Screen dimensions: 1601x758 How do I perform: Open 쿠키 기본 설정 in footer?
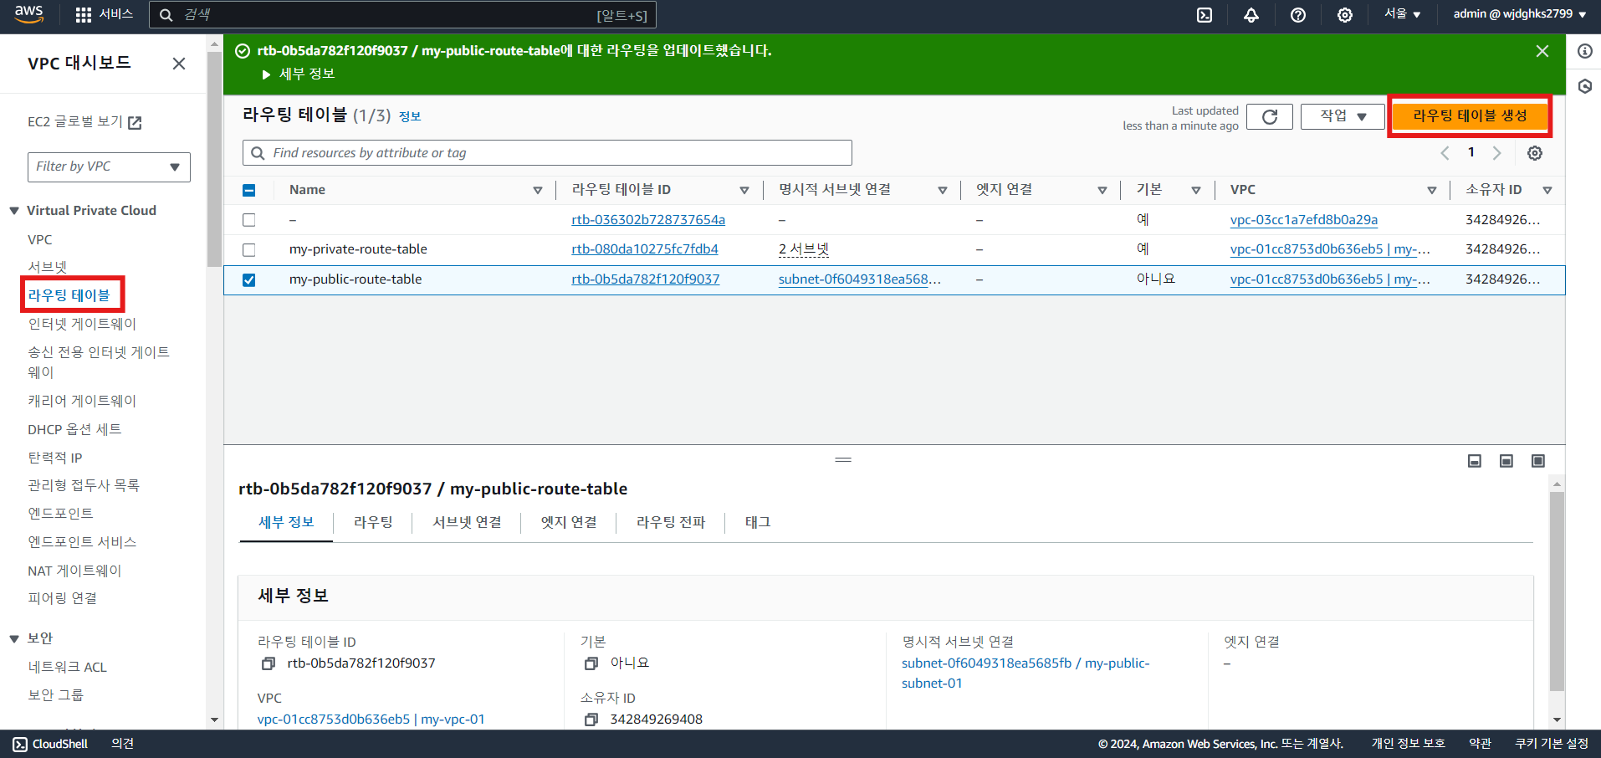[1552, 744]
